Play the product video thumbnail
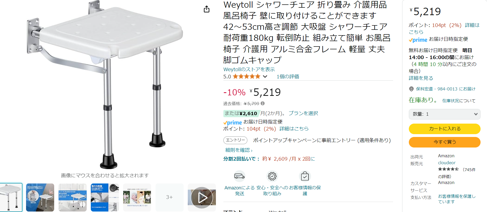The image size is (487, 212). tap(202, 197)
